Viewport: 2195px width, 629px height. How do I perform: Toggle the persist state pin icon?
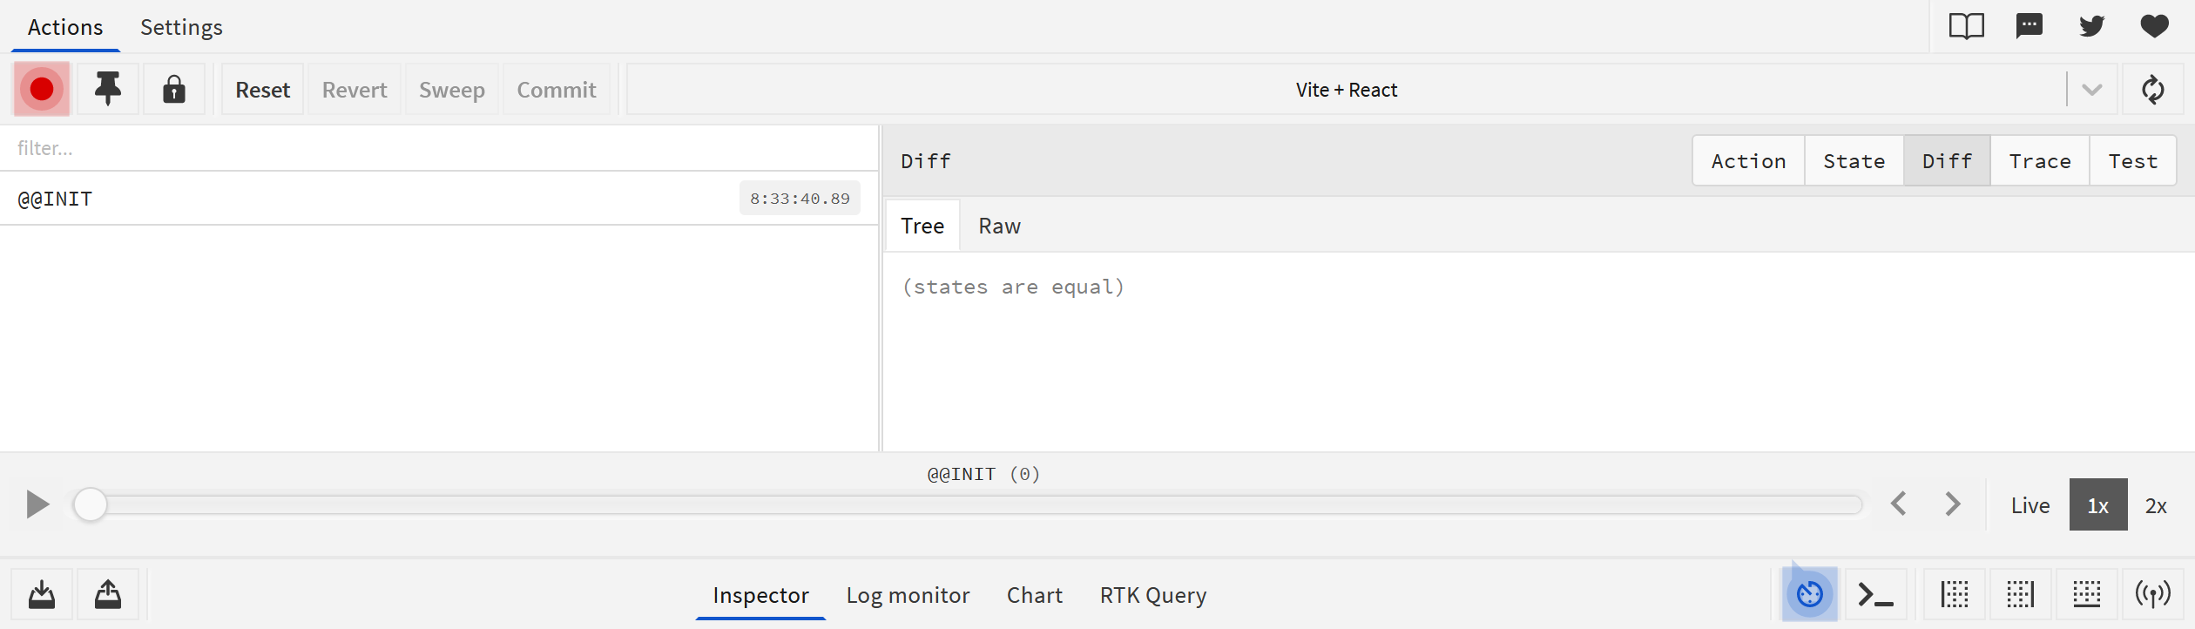click(x=108, y=89)
